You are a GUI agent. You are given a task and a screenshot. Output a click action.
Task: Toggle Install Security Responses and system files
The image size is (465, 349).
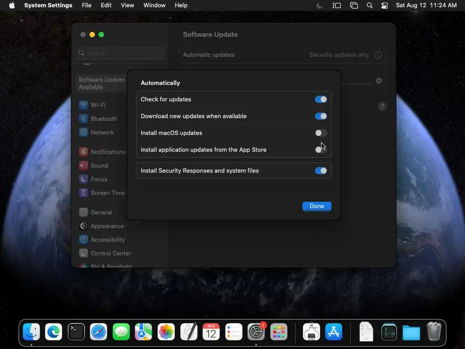(x=321, y=171)
